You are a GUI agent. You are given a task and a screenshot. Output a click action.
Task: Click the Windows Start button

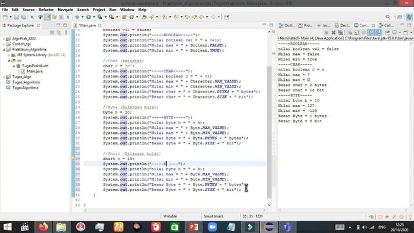(x=7, y=227)
